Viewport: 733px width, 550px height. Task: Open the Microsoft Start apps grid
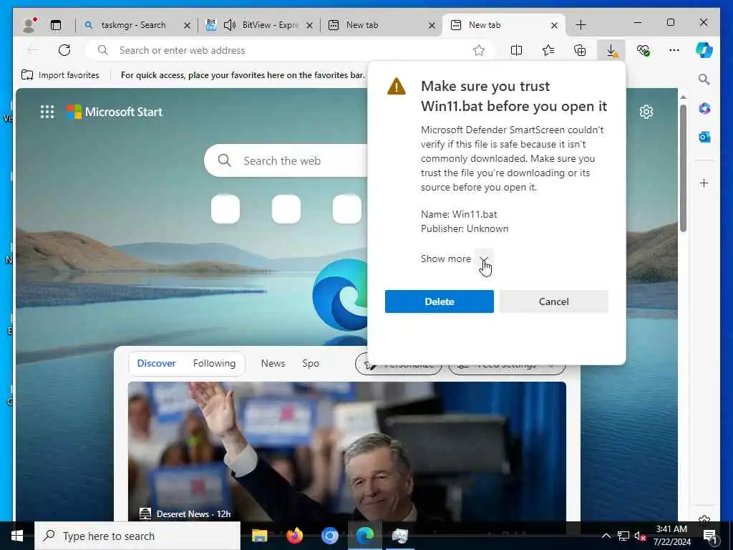click(47, 112)
